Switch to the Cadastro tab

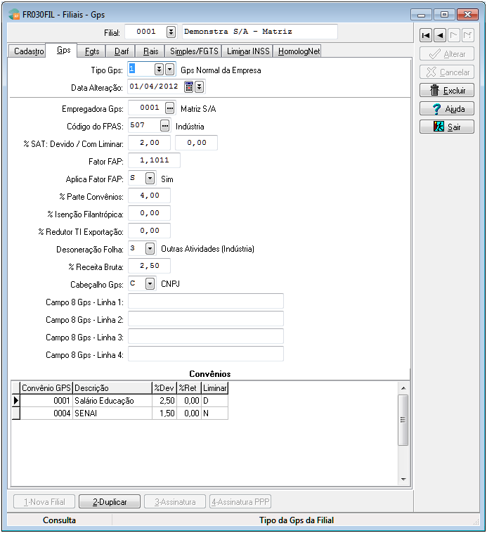[27, 51]
